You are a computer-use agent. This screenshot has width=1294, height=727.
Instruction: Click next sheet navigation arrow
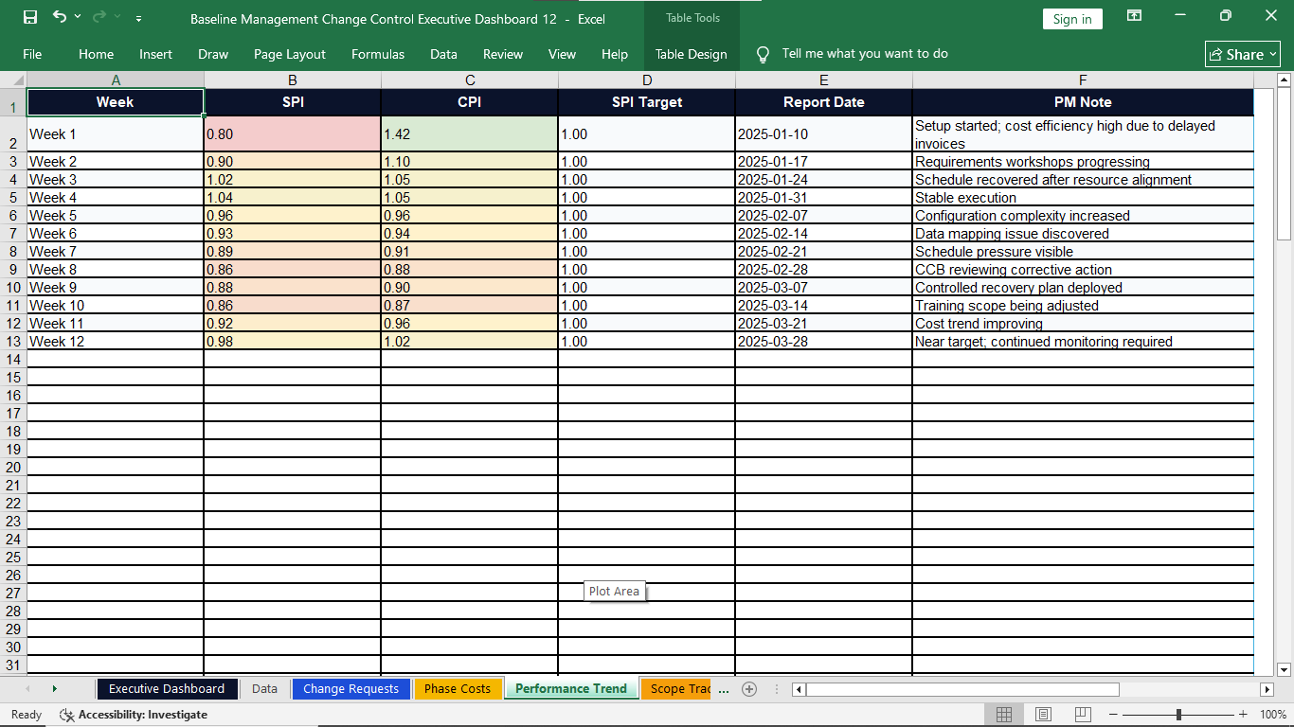click(x=54, y=689)
